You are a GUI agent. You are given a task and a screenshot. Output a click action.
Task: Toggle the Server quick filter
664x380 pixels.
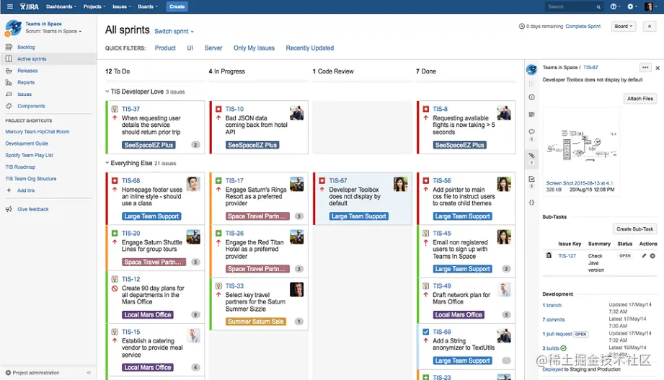click(x=213, y=48)
